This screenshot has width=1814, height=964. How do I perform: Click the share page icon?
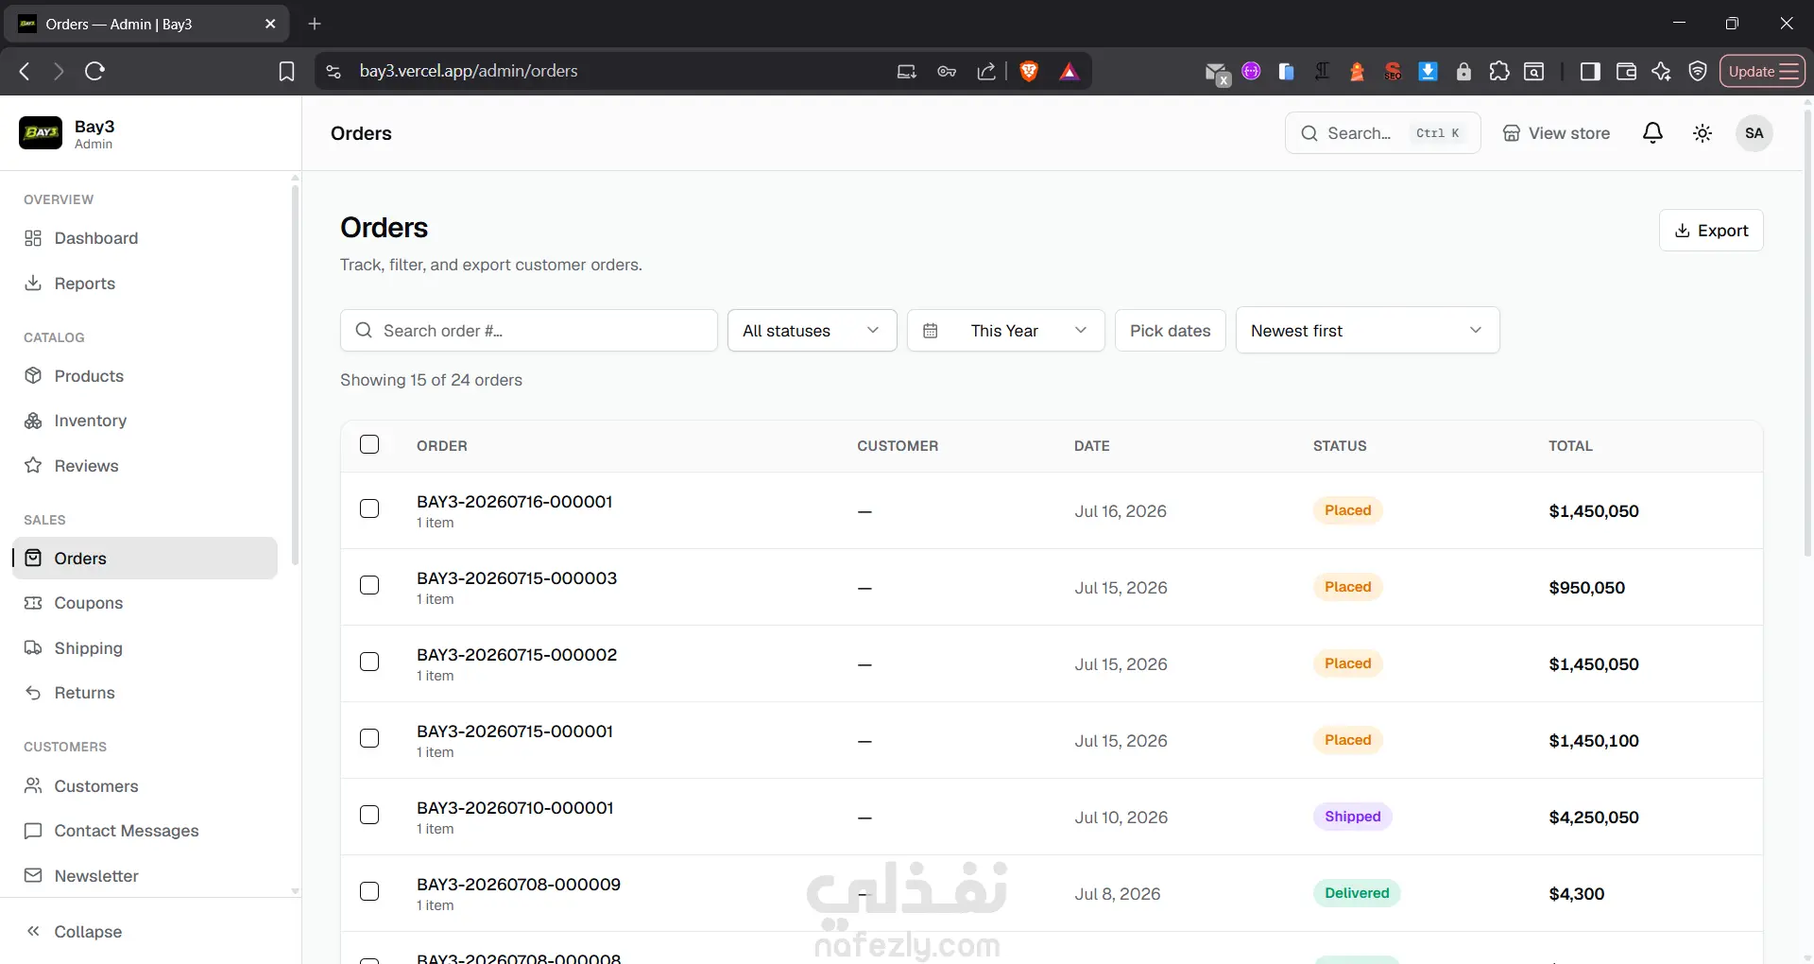986,71
